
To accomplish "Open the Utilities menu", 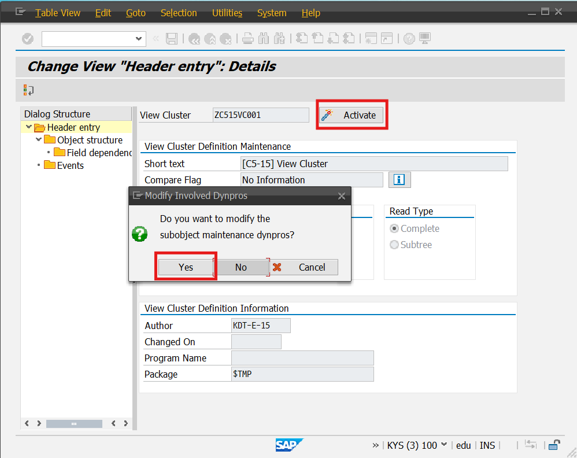I will 227,13.
